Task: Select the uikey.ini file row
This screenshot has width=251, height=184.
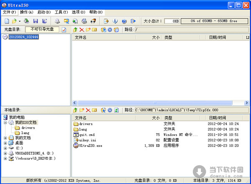Action: (160, 140)
